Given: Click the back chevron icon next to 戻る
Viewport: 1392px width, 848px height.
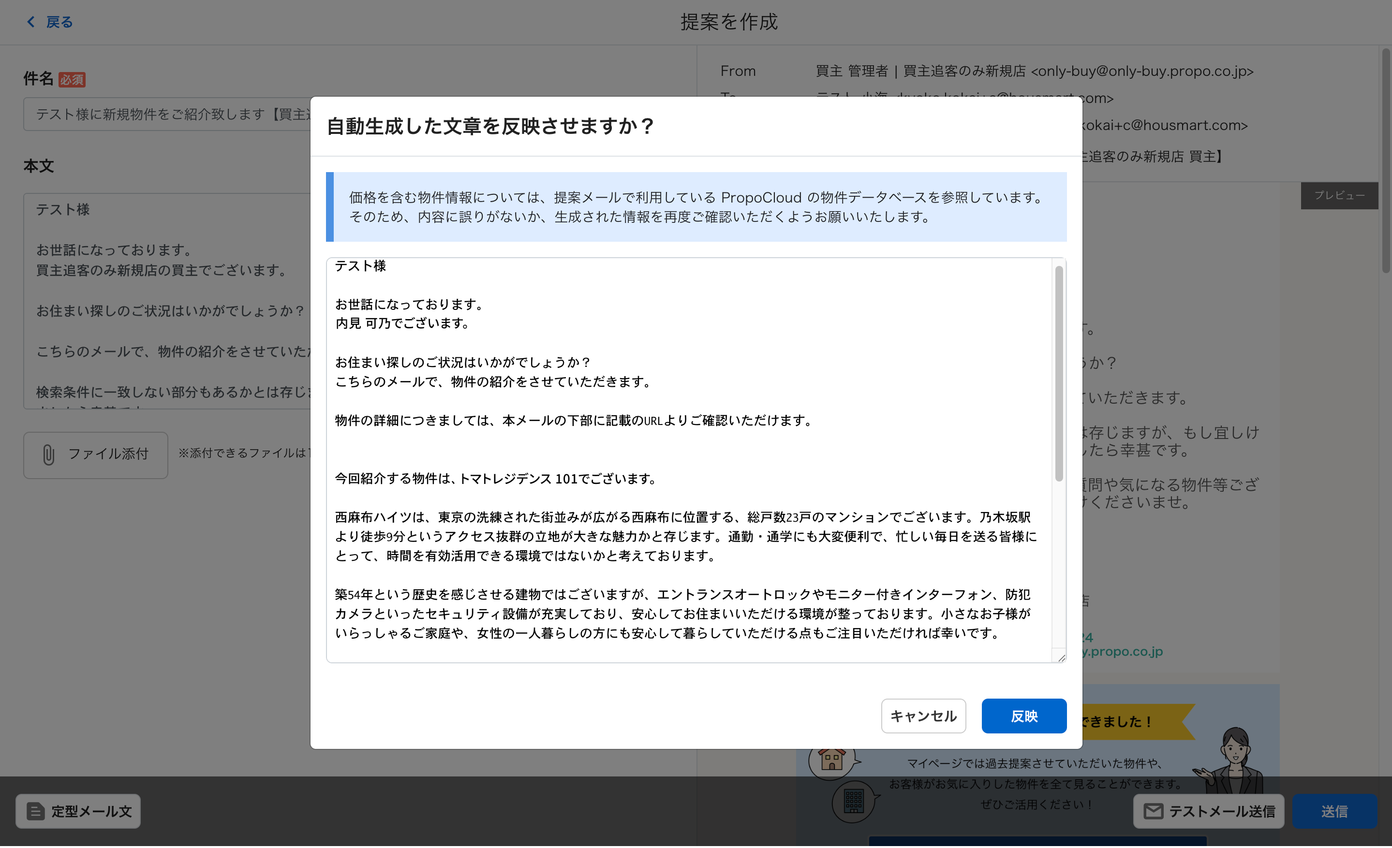Looking at the screenshot, I should click(31, 22).
